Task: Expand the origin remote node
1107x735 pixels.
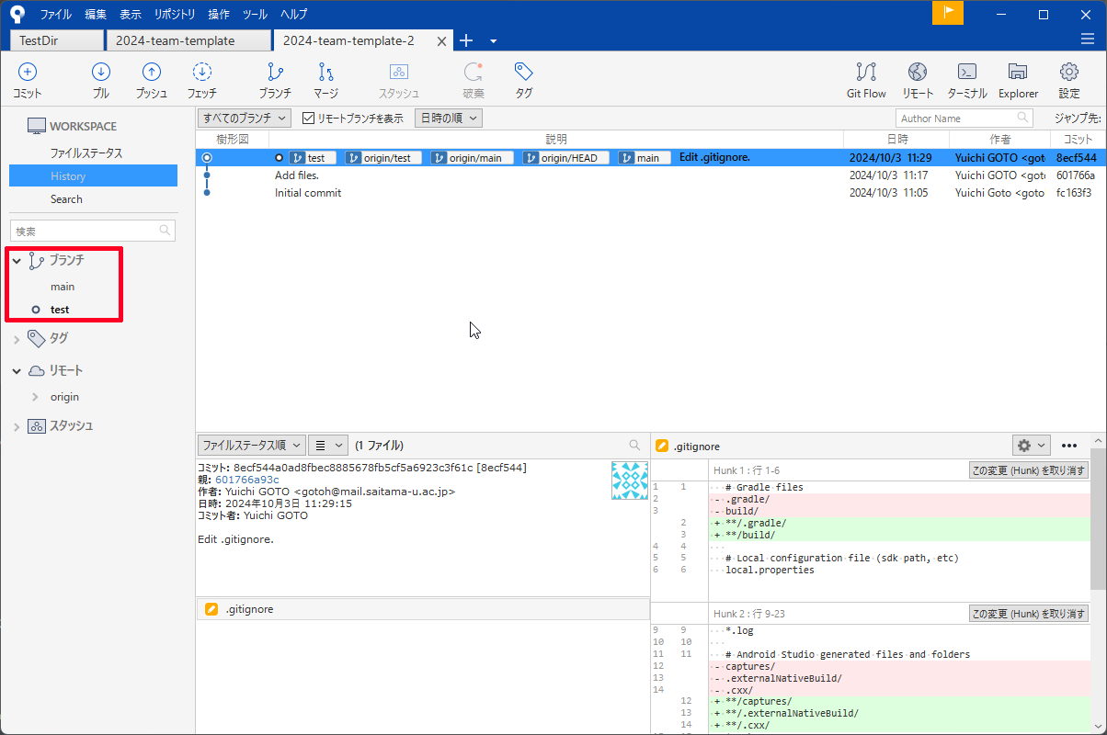Action: [x=35, y=397]
